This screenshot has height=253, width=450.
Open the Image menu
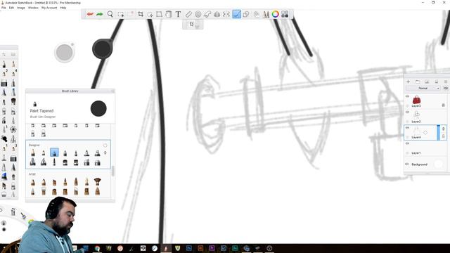coord(21,8)
